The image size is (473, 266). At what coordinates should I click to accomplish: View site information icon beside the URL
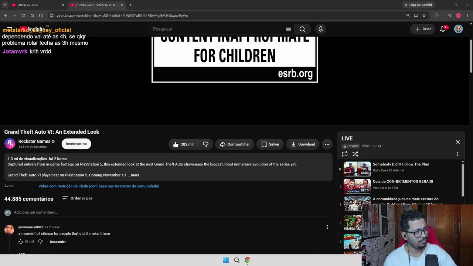point(52,16)
